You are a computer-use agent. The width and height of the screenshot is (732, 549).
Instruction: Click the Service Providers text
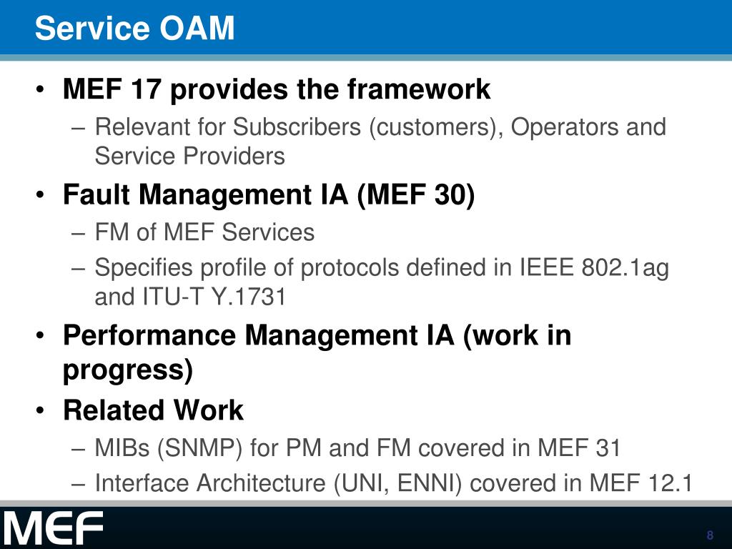click(x=189, y=156)
